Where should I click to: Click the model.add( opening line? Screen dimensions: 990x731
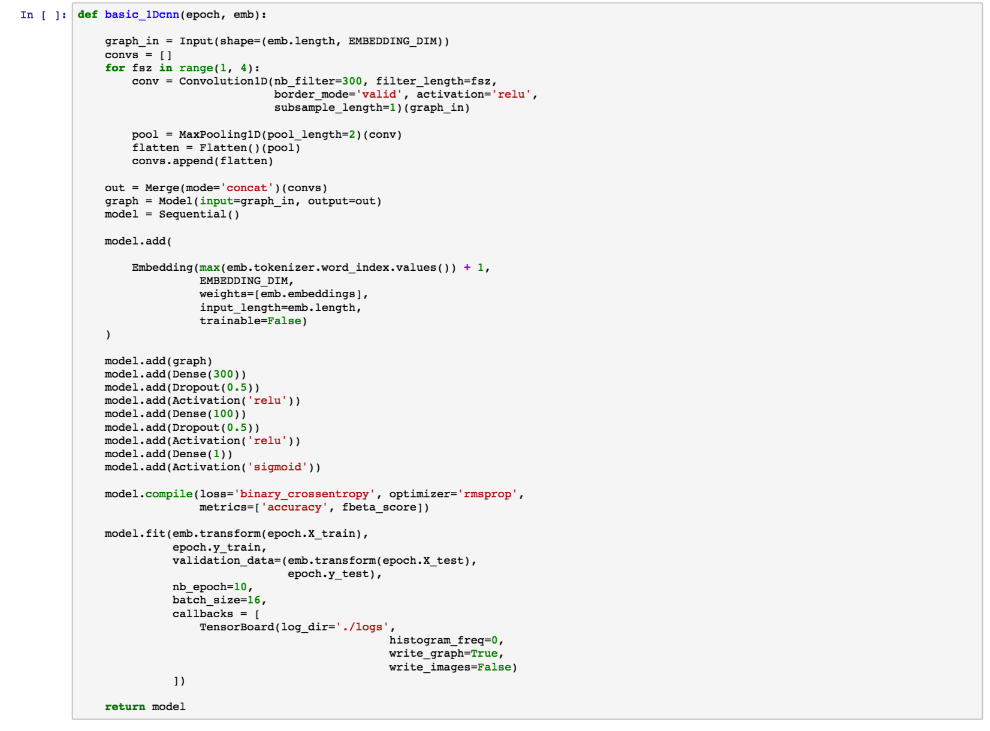(x=138, y=241)
